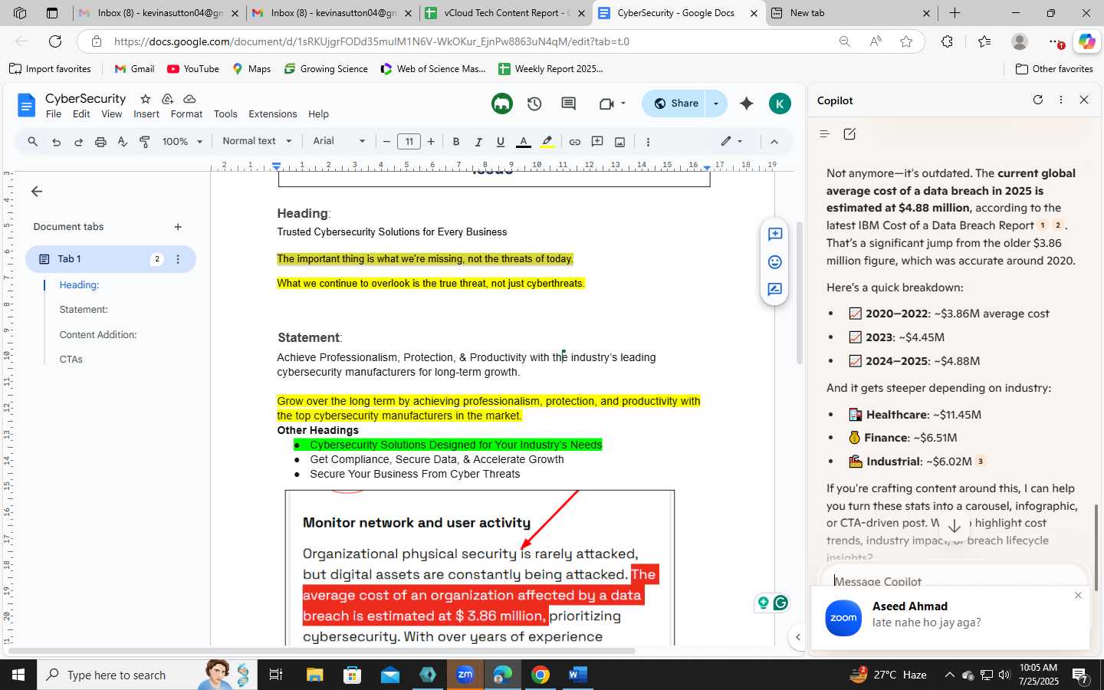This screenshot has height=690, width=1104.
Task: Insert a link from toolbar
Action: (x=574, y=142)
